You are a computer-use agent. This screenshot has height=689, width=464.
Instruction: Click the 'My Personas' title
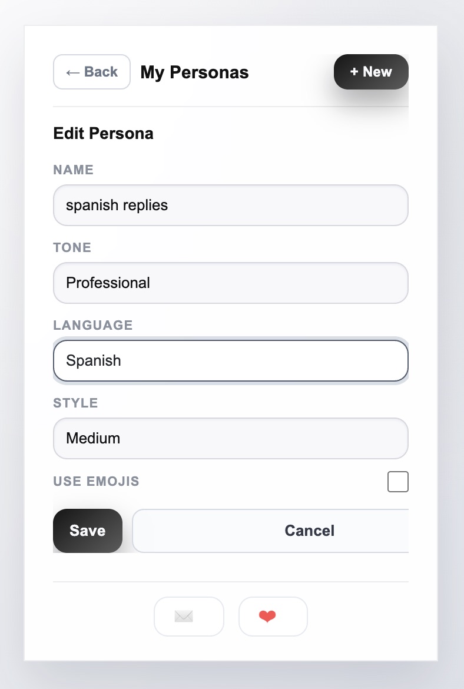pos(194,72)
